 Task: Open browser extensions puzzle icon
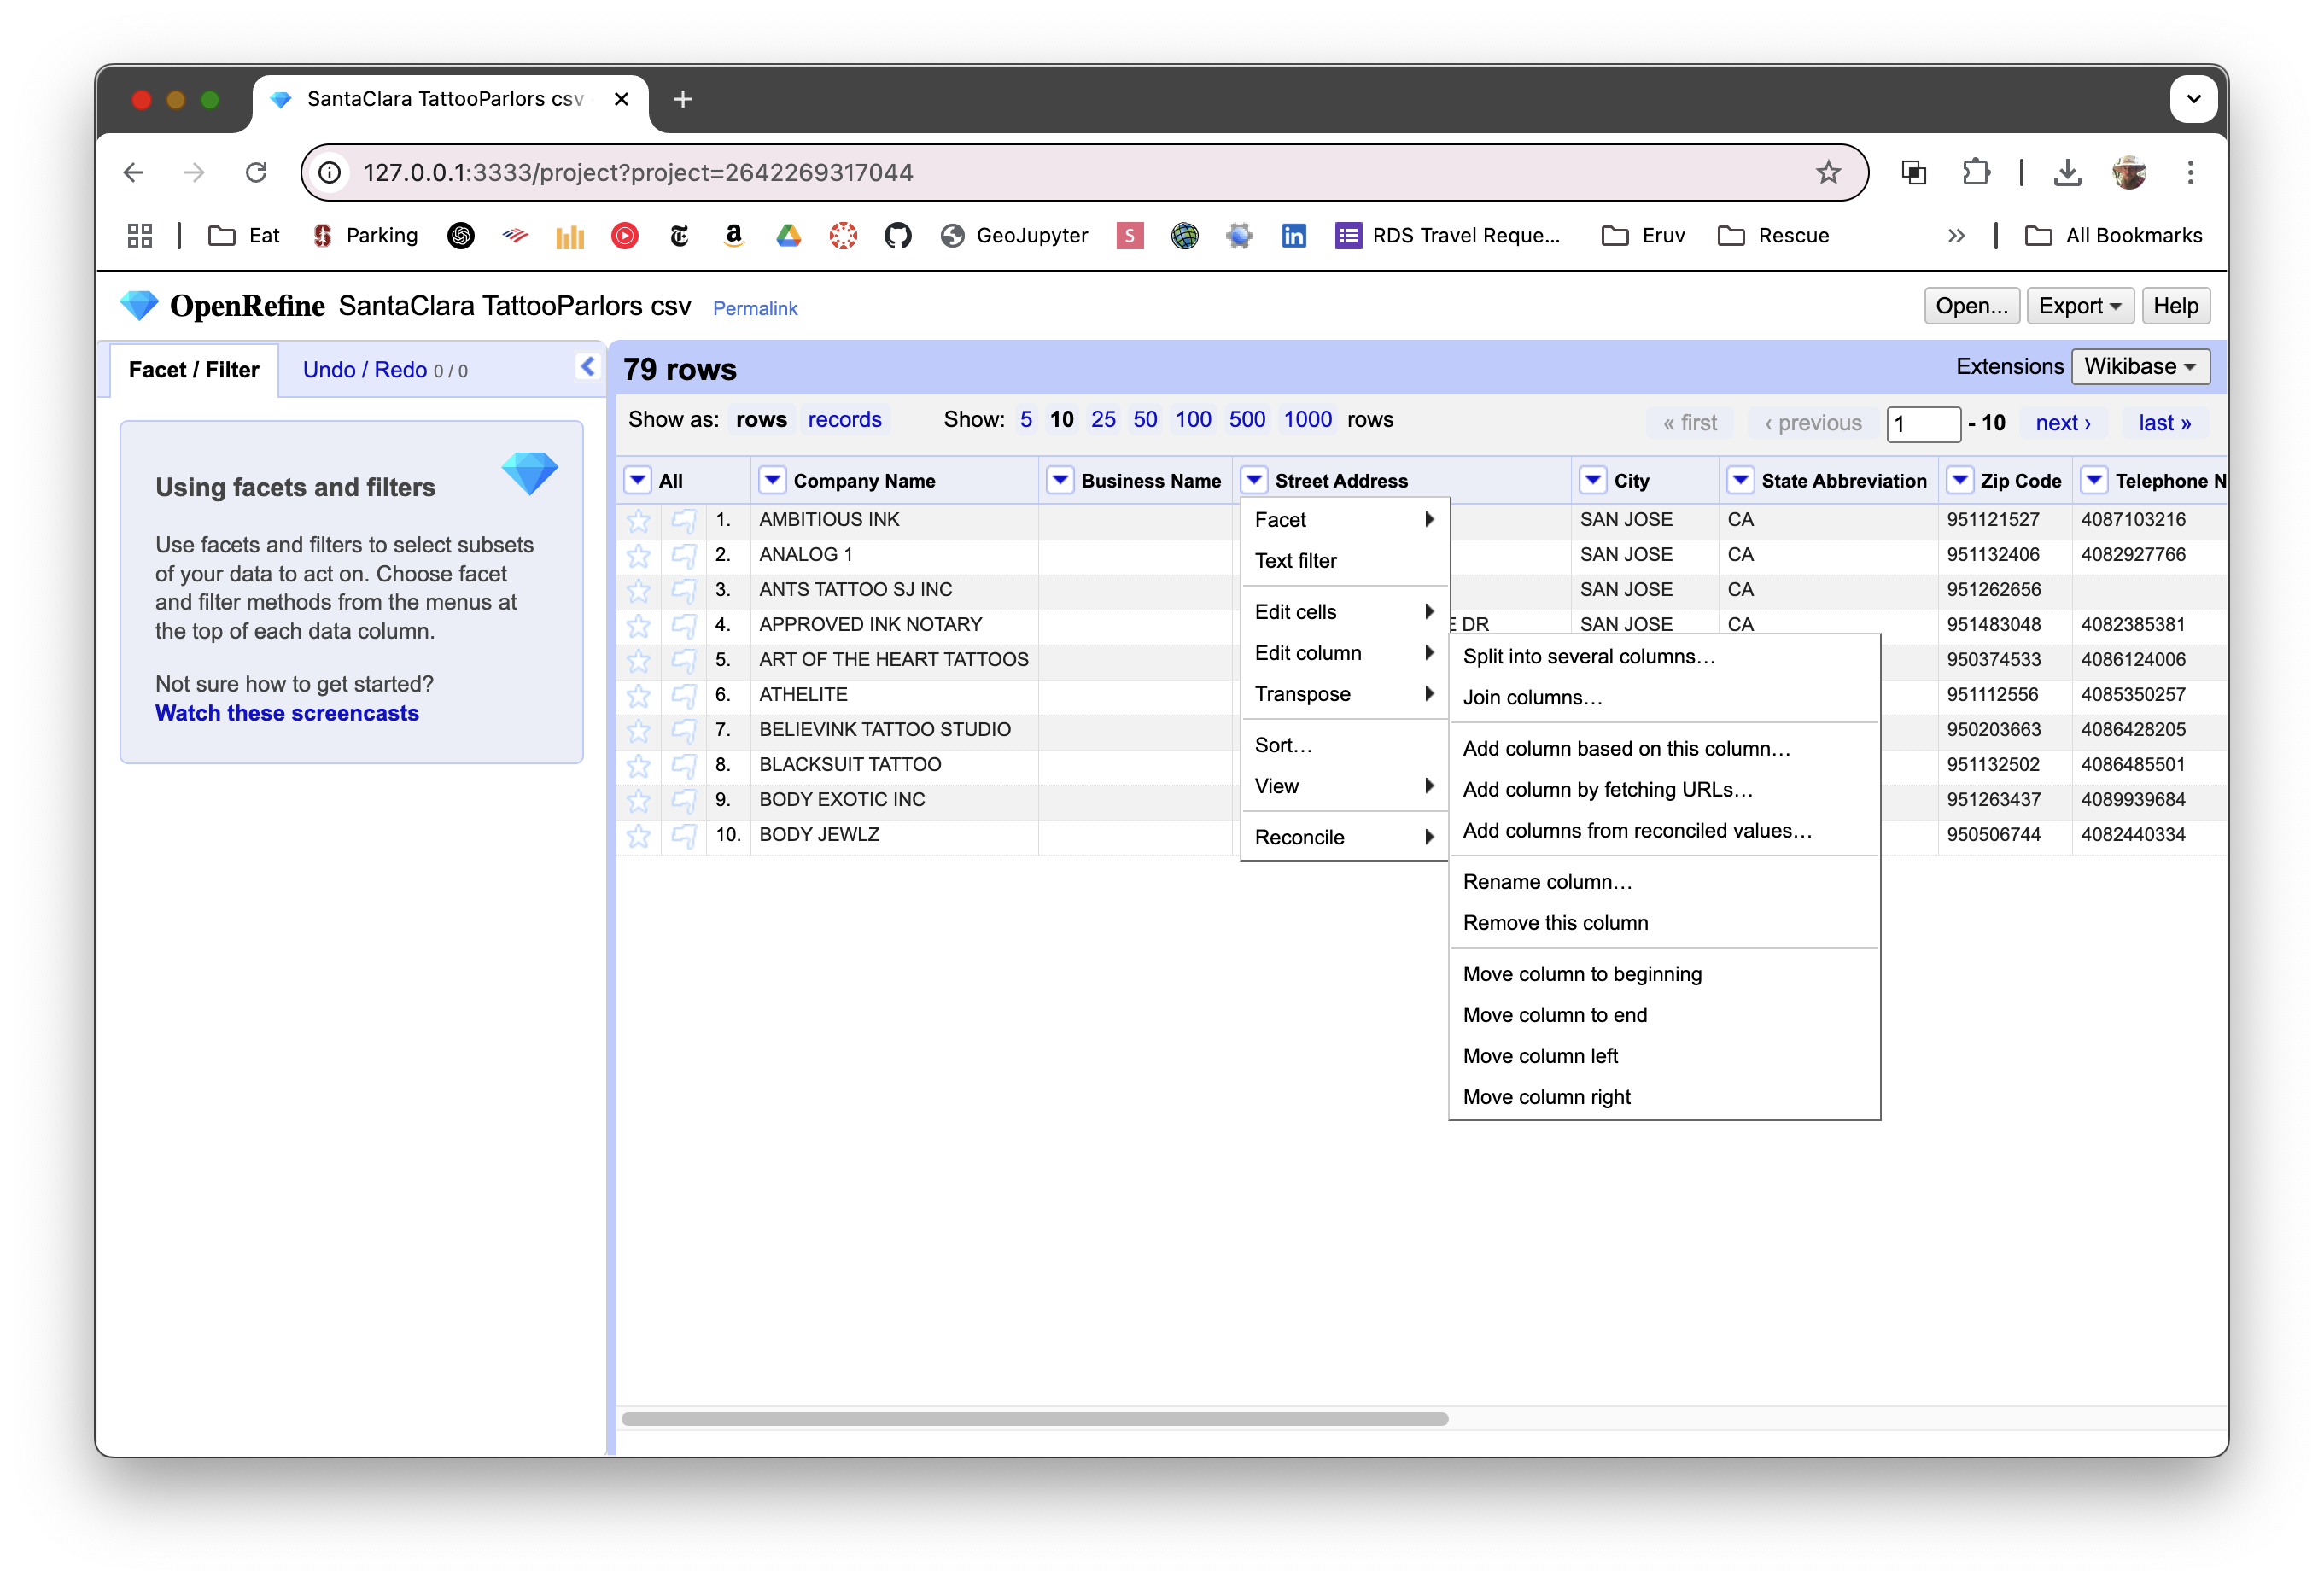1975,172
